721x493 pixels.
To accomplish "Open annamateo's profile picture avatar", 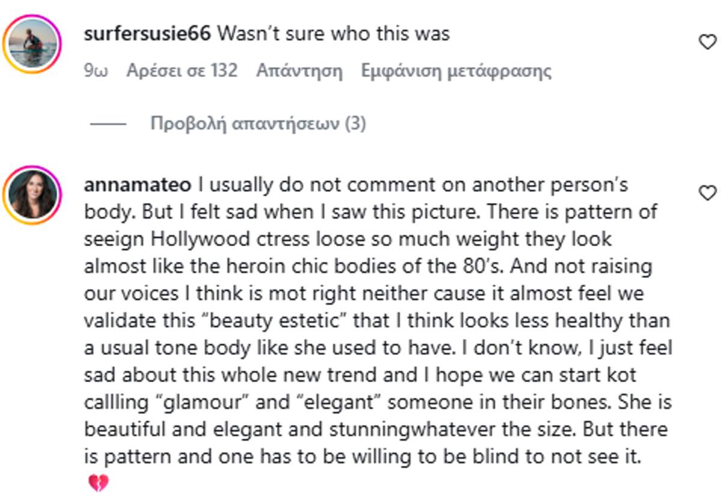I will (x=33, y=195).
